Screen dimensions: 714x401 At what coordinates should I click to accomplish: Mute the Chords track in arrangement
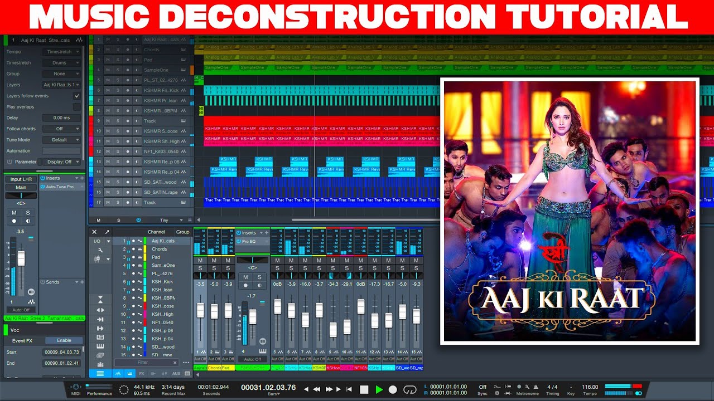click(x=108, y=50)
